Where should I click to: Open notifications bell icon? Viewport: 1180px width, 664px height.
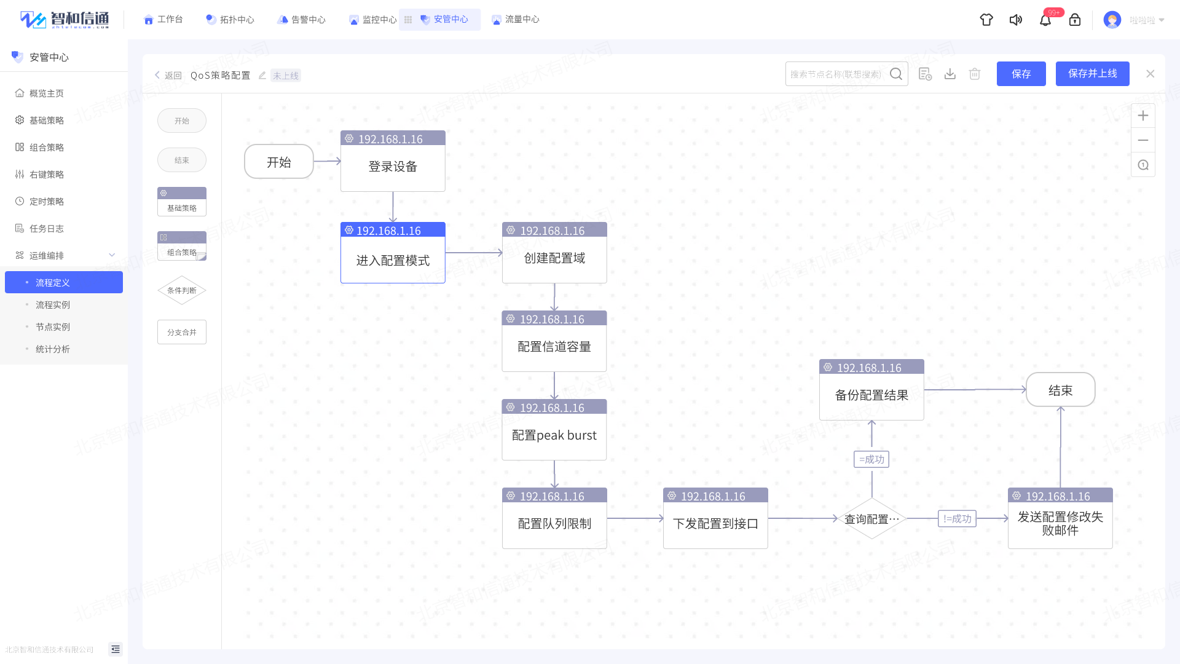[x=1045, y=20]
